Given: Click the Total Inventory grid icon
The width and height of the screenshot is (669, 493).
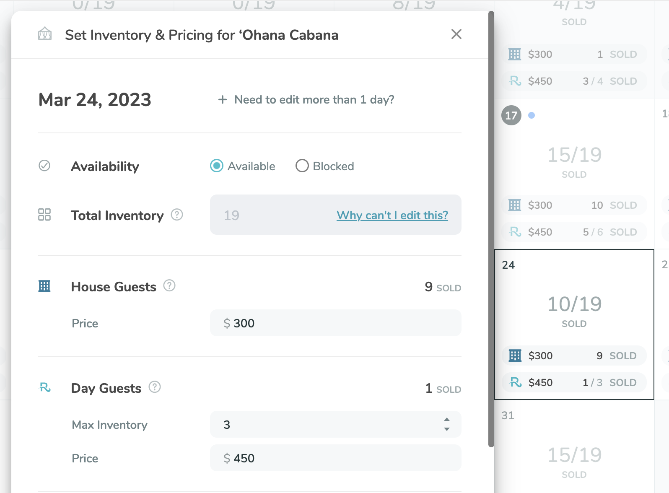Looking at the screenshot, I should point(44,215).
